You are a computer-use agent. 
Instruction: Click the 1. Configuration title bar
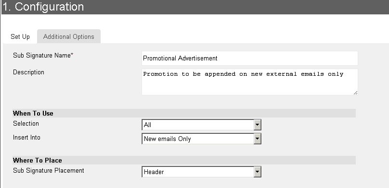coord(195,7)
